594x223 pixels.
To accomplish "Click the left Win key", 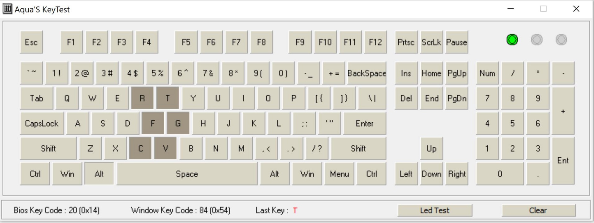I will tap(67, 174).
